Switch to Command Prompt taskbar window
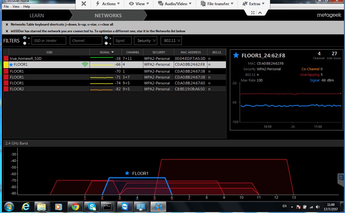 [107, 207]
